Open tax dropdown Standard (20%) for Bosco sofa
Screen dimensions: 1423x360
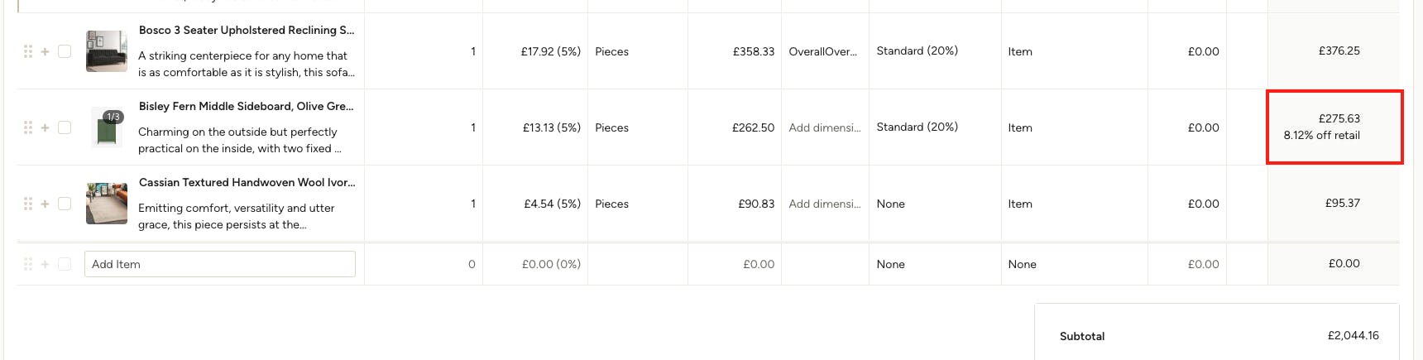coord(918,51)
